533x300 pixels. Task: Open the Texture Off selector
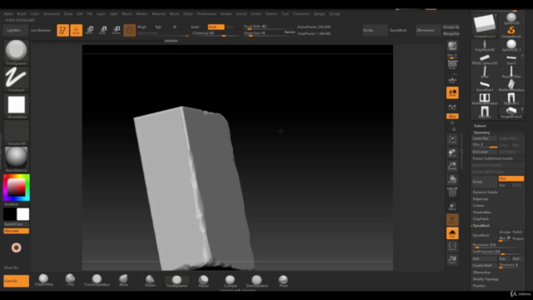click(x=16, y=133)
